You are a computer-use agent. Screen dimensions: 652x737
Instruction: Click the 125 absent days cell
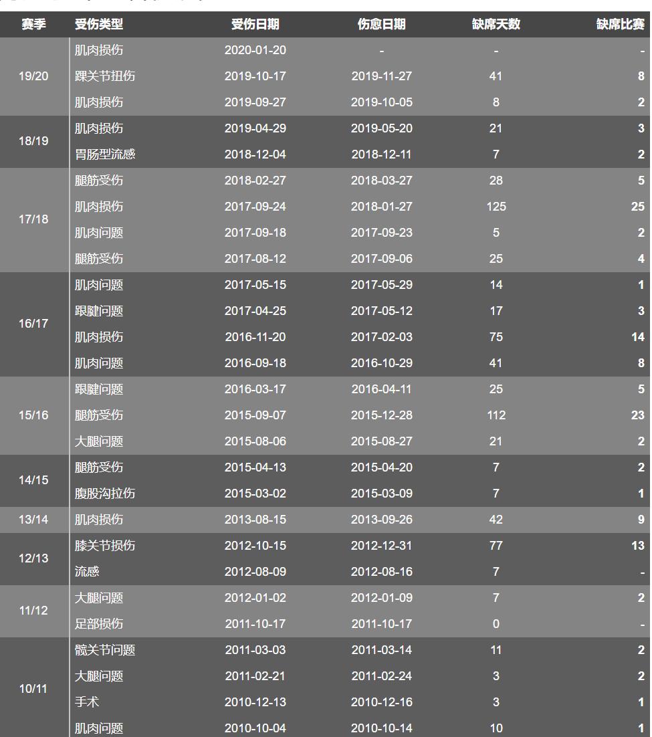(x=496, y=207)
